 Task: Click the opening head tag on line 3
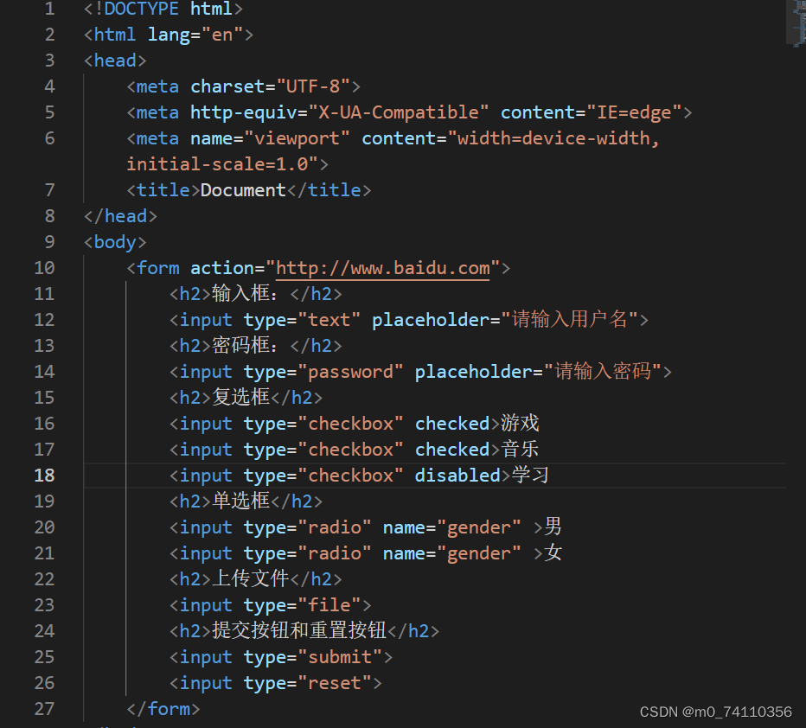tap(115, 61)
